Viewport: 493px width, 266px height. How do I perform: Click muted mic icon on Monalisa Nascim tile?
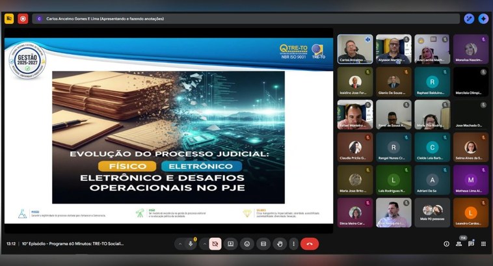[x=483, y=40]
